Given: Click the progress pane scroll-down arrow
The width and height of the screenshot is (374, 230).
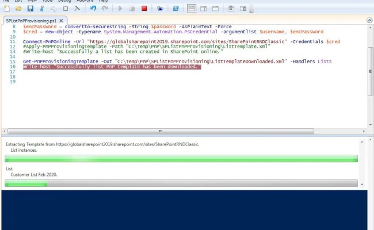Looking at the screenshot, I should (x=362, y=185).
